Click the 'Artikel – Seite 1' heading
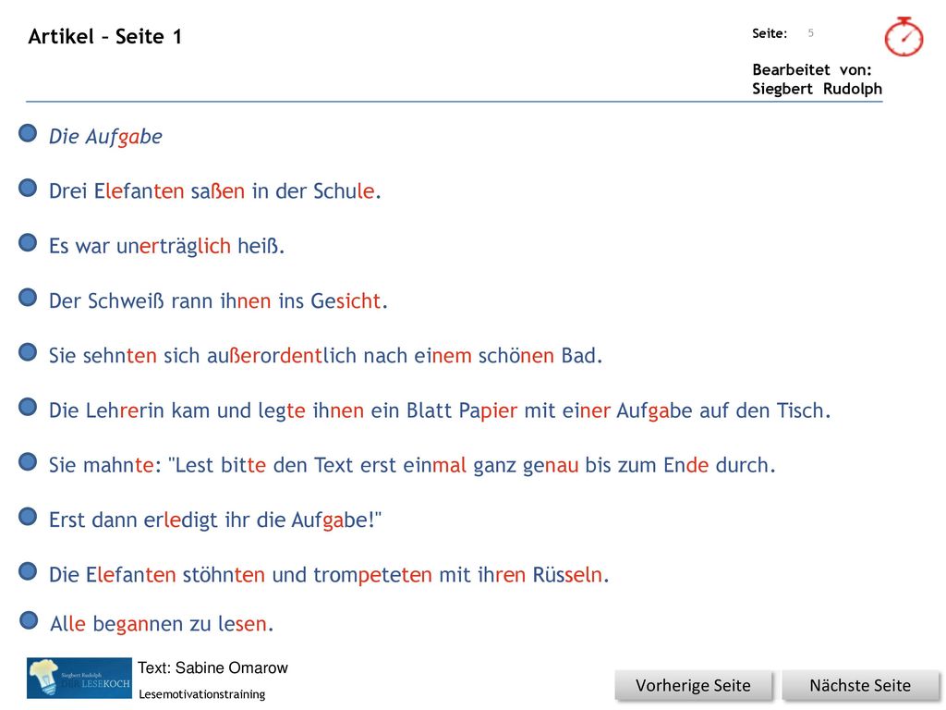 click(x=105, y=37)
